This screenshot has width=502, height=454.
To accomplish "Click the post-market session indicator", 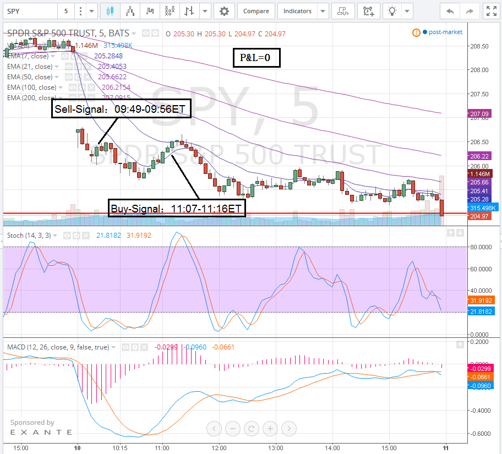I will (443, 32).
